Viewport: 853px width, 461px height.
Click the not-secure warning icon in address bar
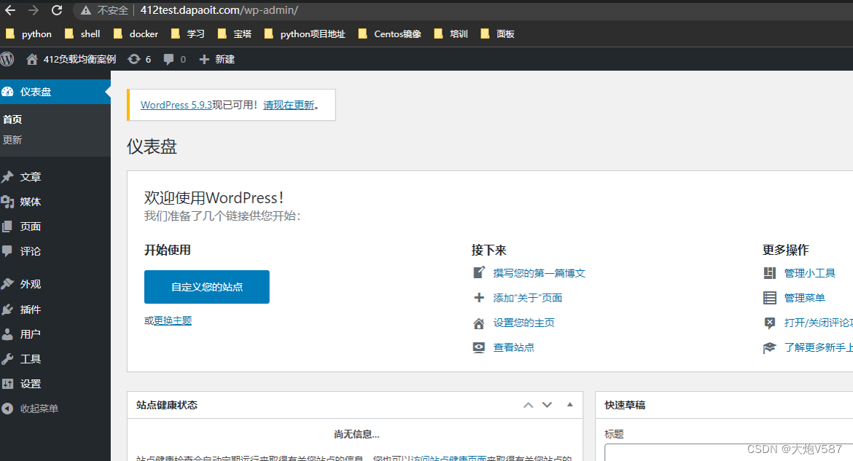[86, 10]
